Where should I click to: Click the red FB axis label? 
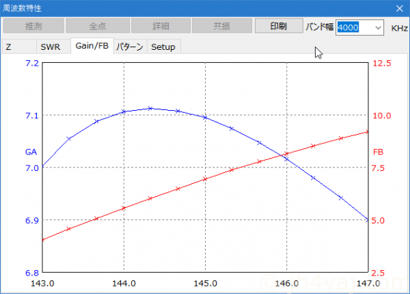378,152
